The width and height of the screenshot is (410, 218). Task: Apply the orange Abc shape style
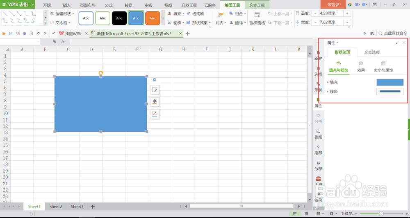tap(153, 18)
